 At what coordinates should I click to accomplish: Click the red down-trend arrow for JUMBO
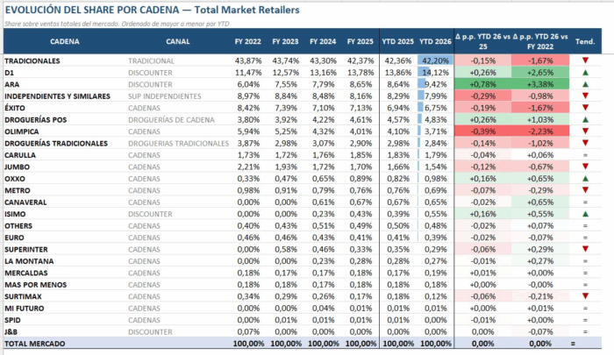coord(585,167)
